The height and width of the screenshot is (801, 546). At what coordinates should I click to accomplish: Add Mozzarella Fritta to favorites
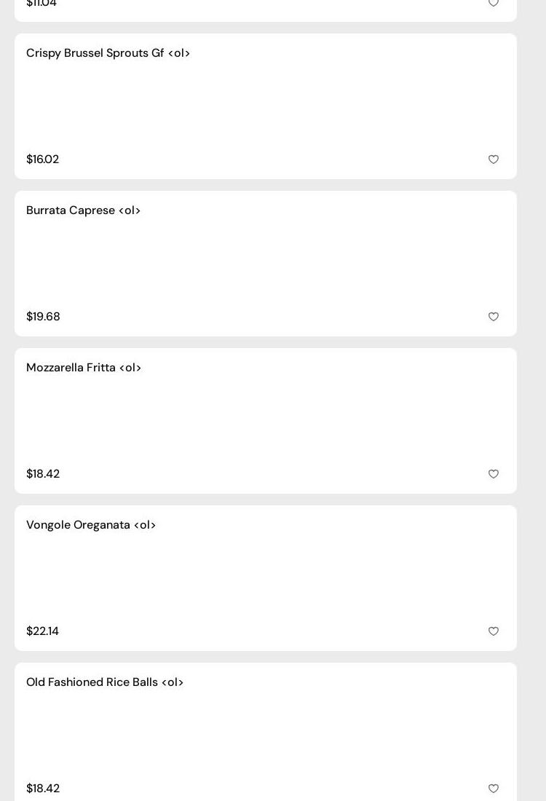(x=494, y=474)
